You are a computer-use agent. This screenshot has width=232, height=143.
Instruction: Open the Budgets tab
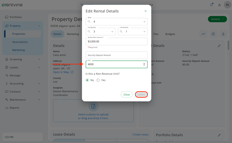pyautogui.click(x=170, y=34)
